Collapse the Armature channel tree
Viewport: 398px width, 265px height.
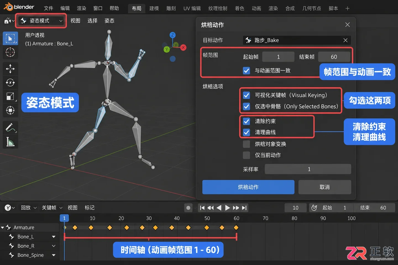[x=2, y=228]
